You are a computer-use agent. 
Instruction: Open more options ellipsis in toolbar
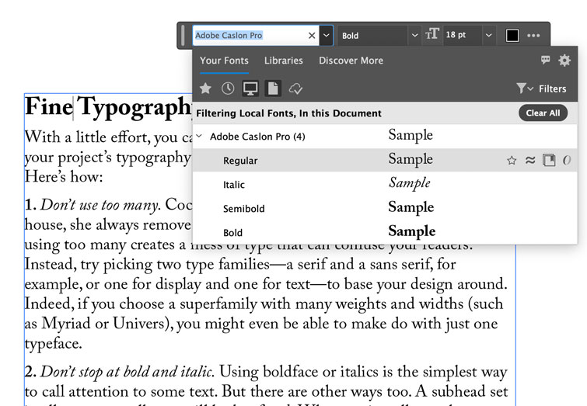533,35
